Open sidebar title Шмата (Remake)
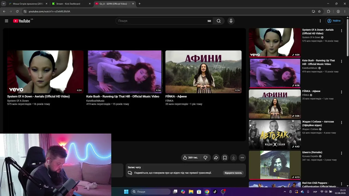The image size is (349, 196). click(312, 152)
